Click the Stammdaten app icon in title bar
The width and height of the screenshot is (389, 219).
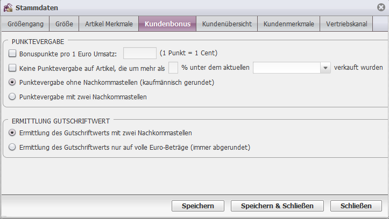[x=8, y=8]
